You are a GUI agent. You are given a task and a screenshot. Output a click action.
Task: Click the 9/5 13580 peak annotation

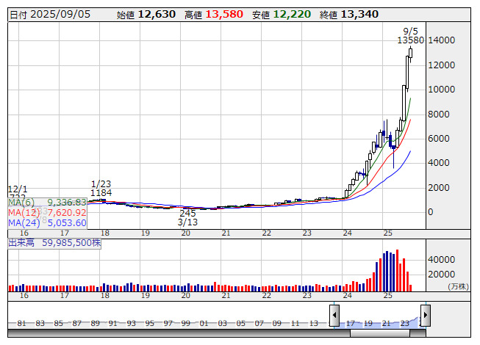coord(410,36)
